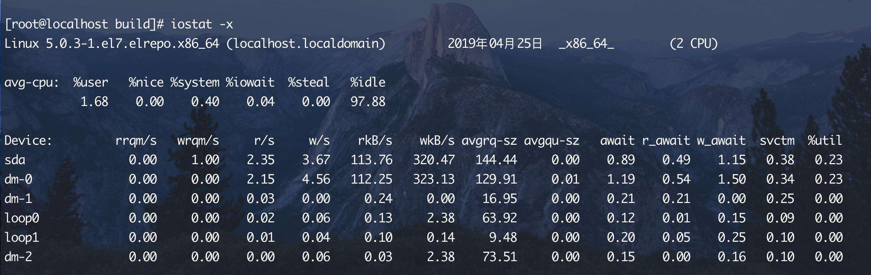Screen dimensions: 871x275
Task: Click the r/s column header
Action: tap(264, 141)
